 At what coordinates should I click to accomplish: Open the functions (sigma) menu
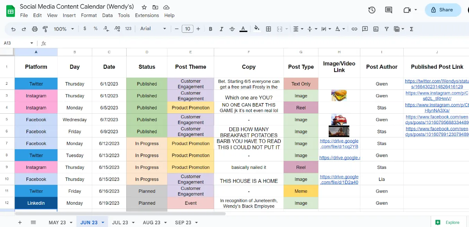click(412, 29)
